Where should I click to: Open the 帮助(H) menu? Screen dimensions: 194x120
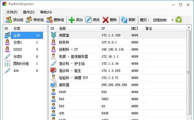[46, 12]
